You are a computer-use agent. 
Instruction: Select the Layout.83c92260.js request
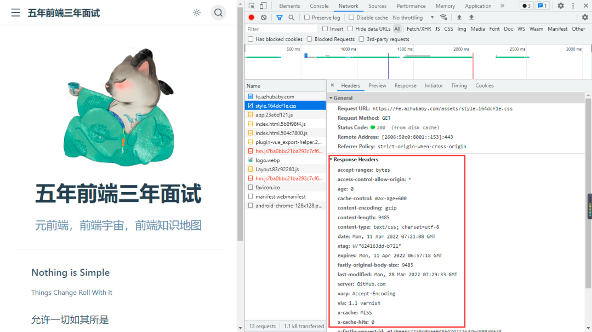click(x=286, y=169)
